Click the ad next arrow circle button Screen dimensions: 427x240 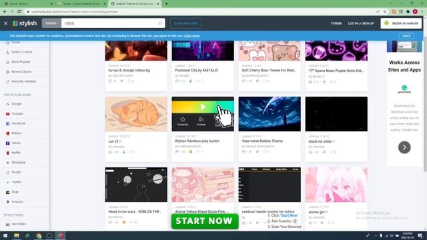point(404,147)
